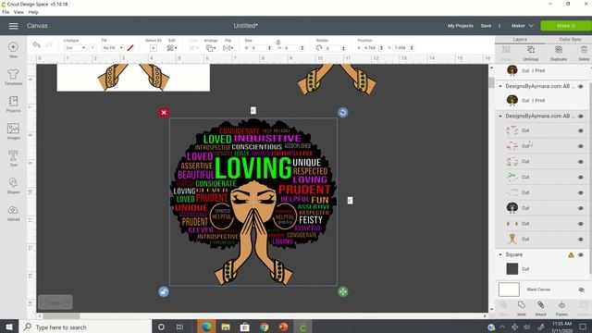
Task: Collapse the Square layer group
Action: (x=500, y=255)
